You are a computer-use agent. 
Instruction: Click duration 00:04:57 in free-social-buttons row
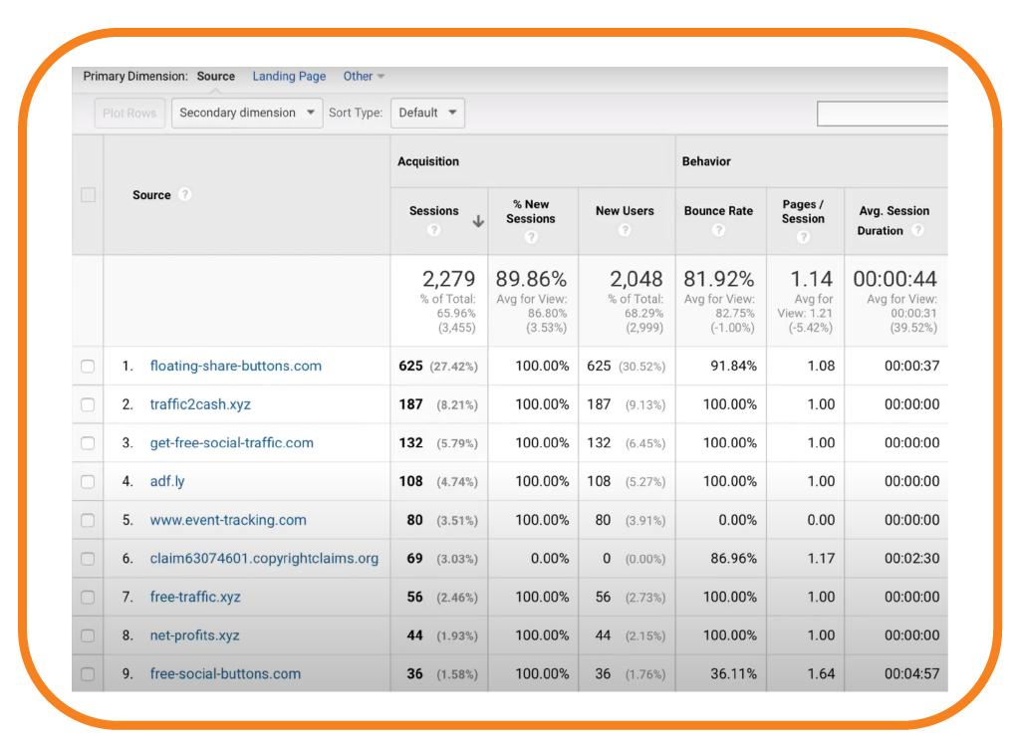tap(911, 673)
